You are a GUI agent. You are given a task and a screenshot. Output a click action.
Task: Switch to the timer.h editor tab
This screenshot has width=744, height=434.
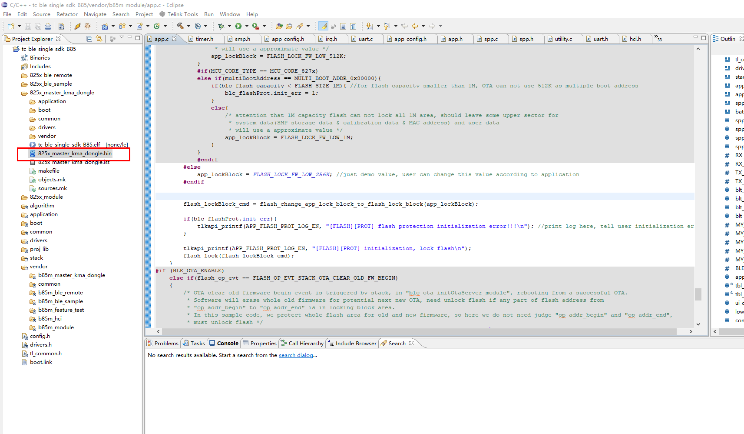[x=205, y=39]
